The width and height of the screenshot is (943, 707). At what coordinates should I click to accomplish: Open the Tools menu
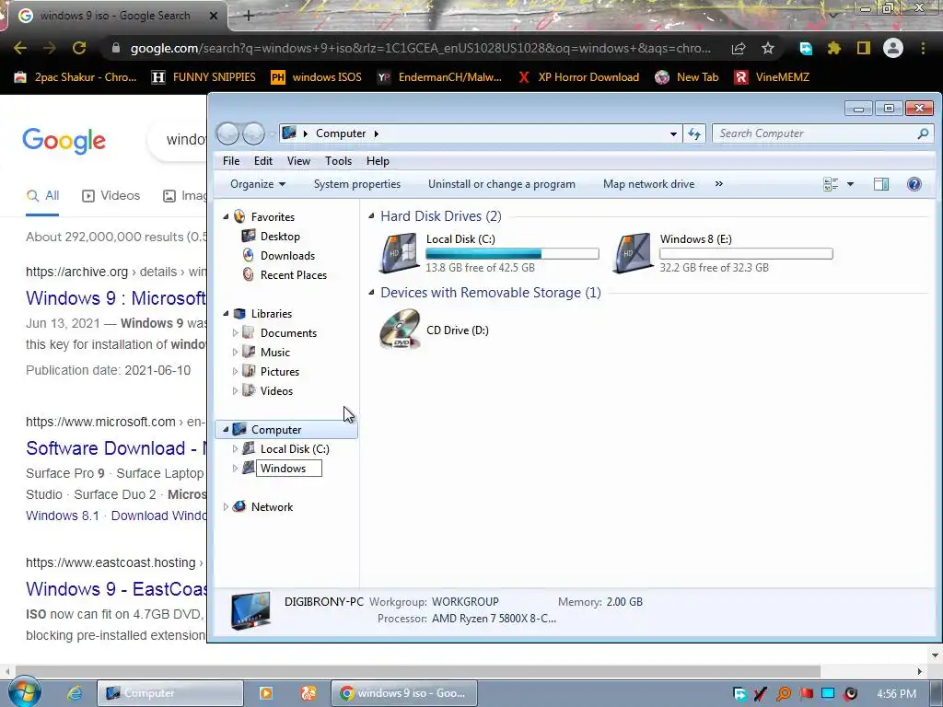(338, 160)
